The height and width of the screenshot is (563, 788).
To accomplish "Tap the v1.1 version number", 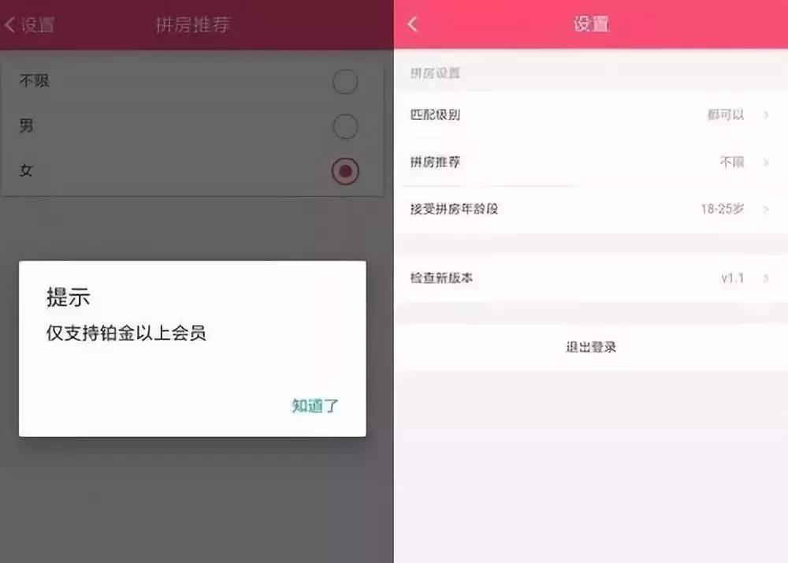I will pyautogui.click(x=732, y=278).
